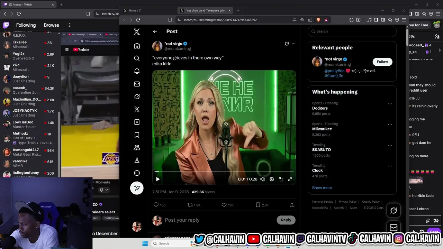Mute the video volume
Screen dimensions: 443x249
263,179
